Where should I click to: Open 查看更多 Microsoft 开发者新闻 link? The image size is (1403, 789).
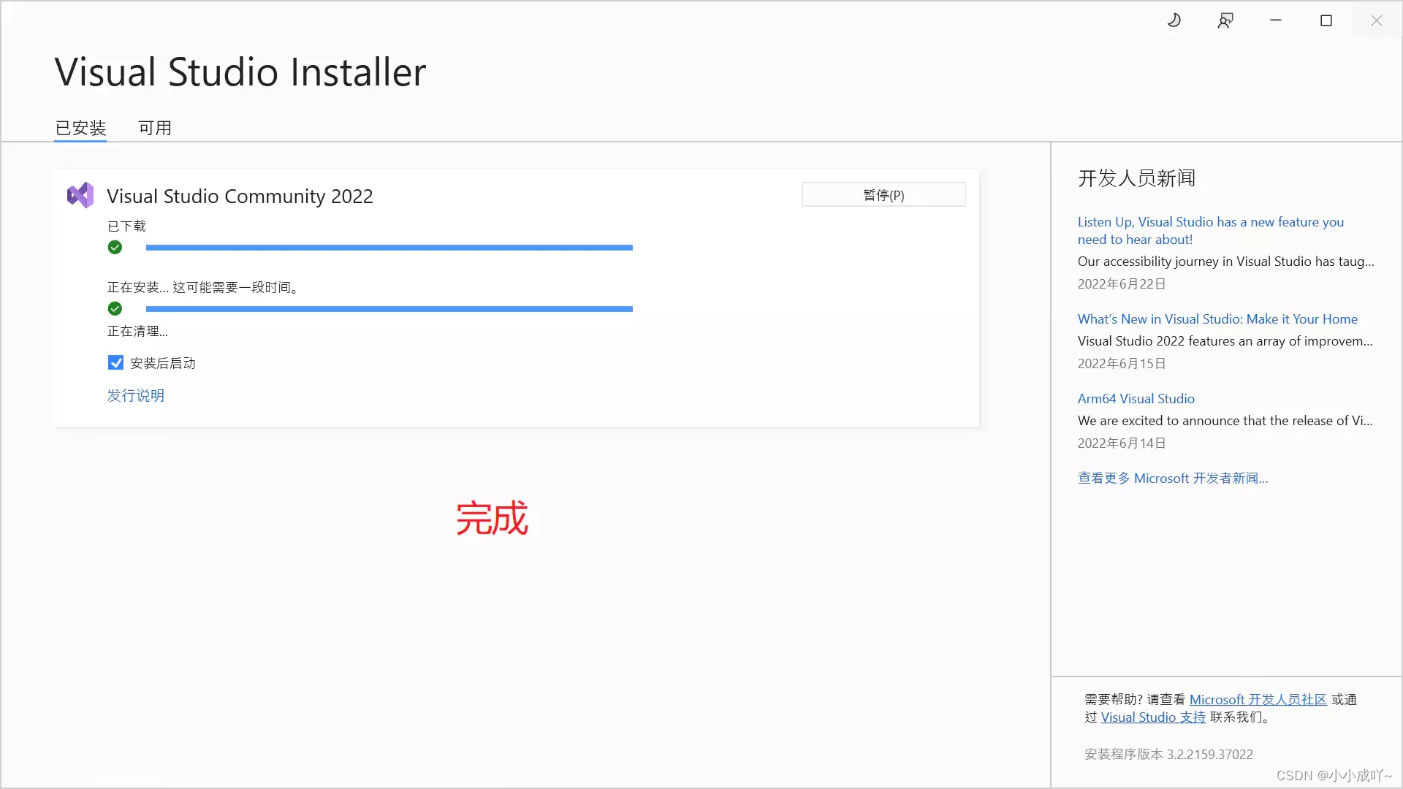pyautogui.click(x=1173, y=478)
